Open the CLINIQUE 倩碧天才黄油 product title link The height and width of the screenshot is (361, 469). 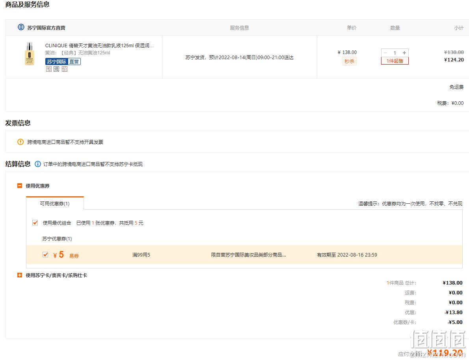pos(99,45)
